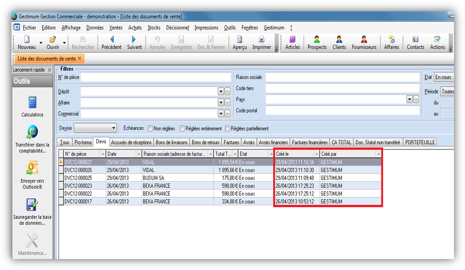The height and width of the screenshot is (270, 465).
Task: Click the Annuler undo icon
Action: pos(157,40)
